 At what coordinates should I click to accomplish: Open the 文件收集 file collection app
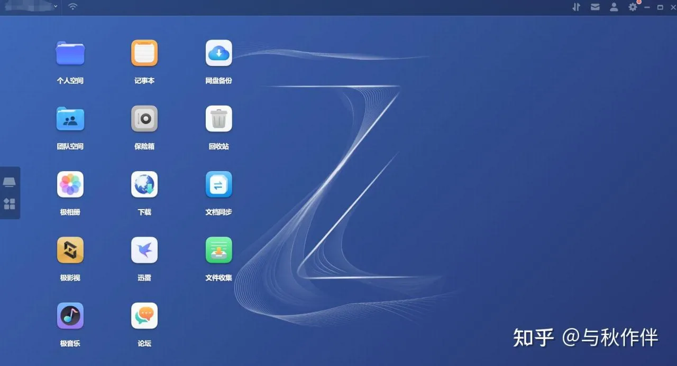[x=218, y=250]
